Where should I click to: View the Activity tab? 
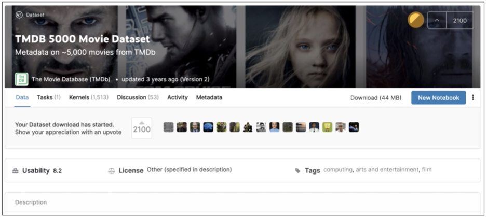click(x=178, y=98)
